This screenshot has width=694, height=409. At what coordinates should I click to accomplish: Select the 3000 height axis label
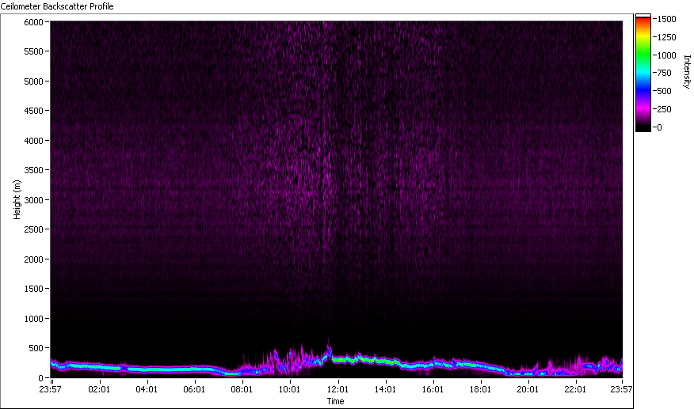33,200
